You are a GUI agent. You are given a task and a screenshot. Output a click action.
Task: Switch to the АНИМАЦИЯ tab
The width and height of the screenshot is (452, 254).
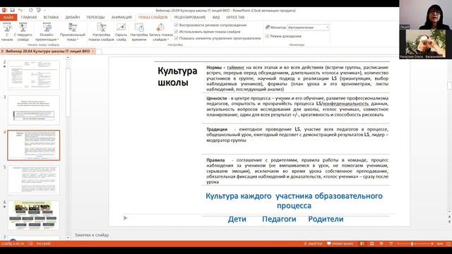tap(121, 18)
